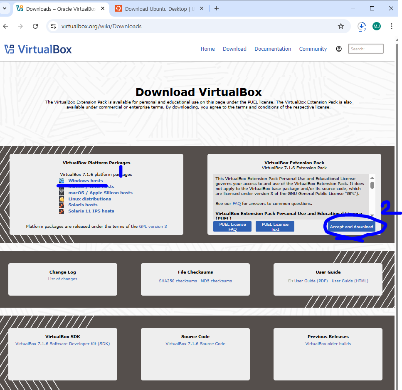The height and width of the screenshot is (390, 402).
Task: Click the Windows hosts icon
Action: (62, 181)
